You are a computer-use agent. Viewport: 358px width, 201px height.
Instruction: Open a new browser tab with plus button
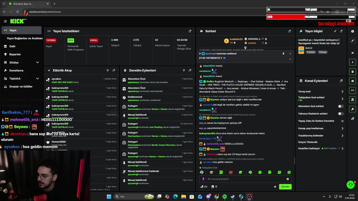[54, 4]
